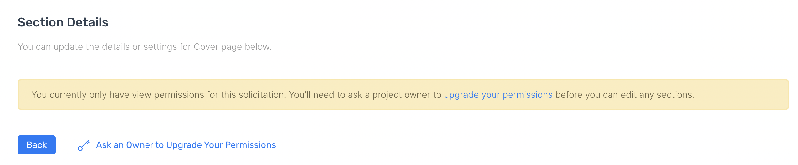Click the yellow view-permissions warning banner

point(403,94)
